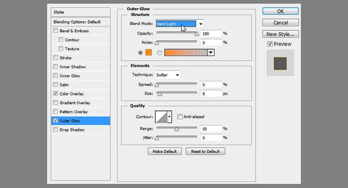Viewport: 348px width, 188px height.
Task: Uncheck the Color Overlay checkbox
Action: 56,94
